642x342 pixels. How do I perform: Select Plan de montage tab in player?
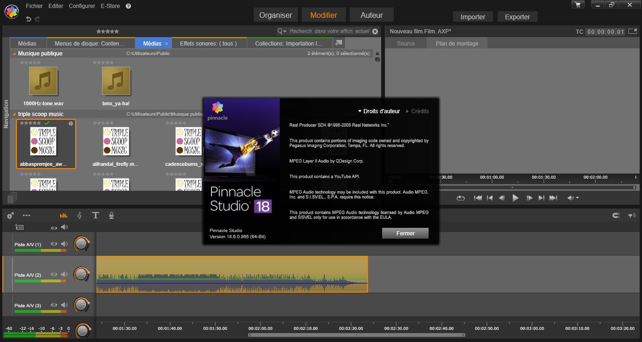click(457, 43)
